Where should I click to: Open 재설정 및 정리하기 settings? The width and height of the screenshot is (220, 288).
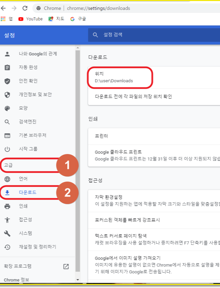38,247
